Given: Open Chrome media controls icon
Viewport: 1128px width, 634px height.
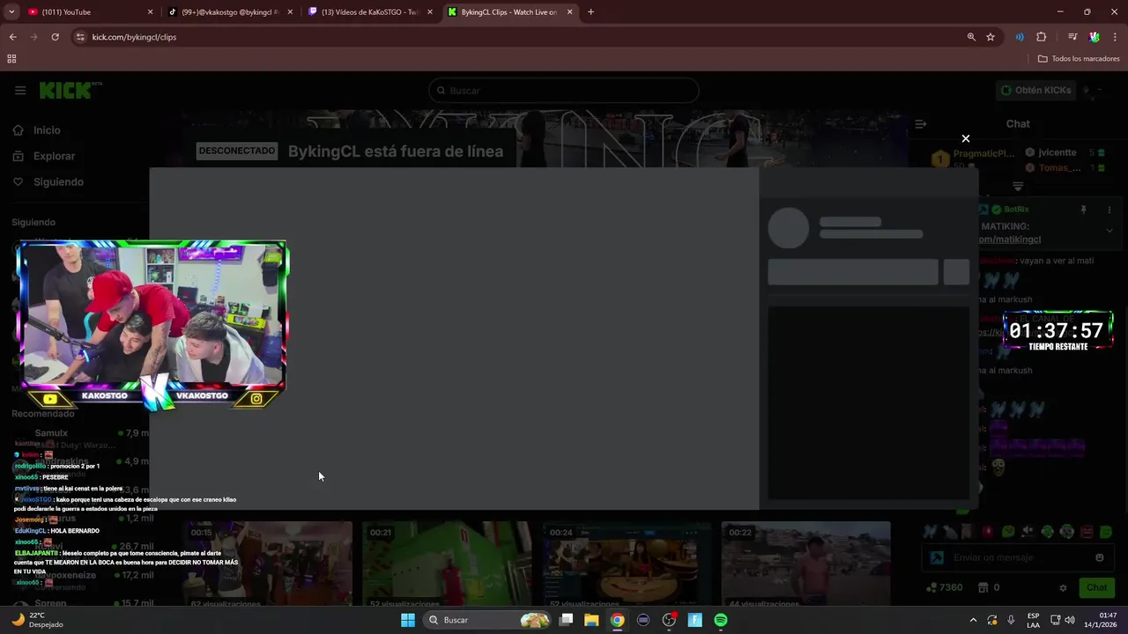Looking at the screenshot, I should click(1072, 37).
